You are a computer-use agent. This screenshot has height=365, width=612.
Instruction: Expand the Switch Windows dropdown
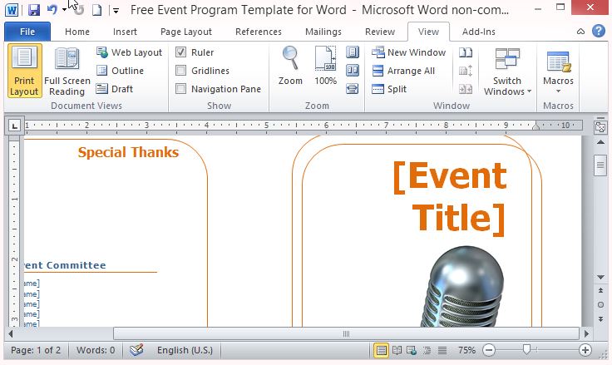[x=507, y=72]
